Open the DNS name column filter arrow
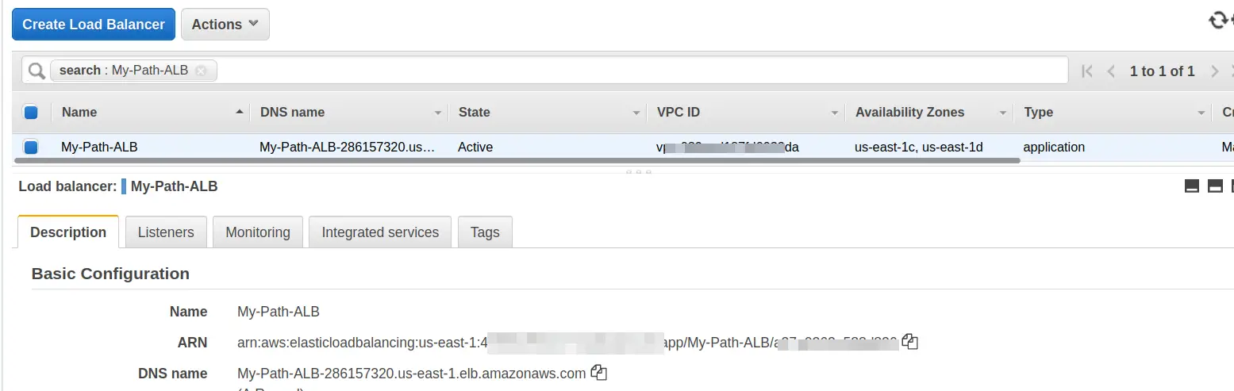The width and height of the screenshot is (1234, 391). [x=437, y=113]
